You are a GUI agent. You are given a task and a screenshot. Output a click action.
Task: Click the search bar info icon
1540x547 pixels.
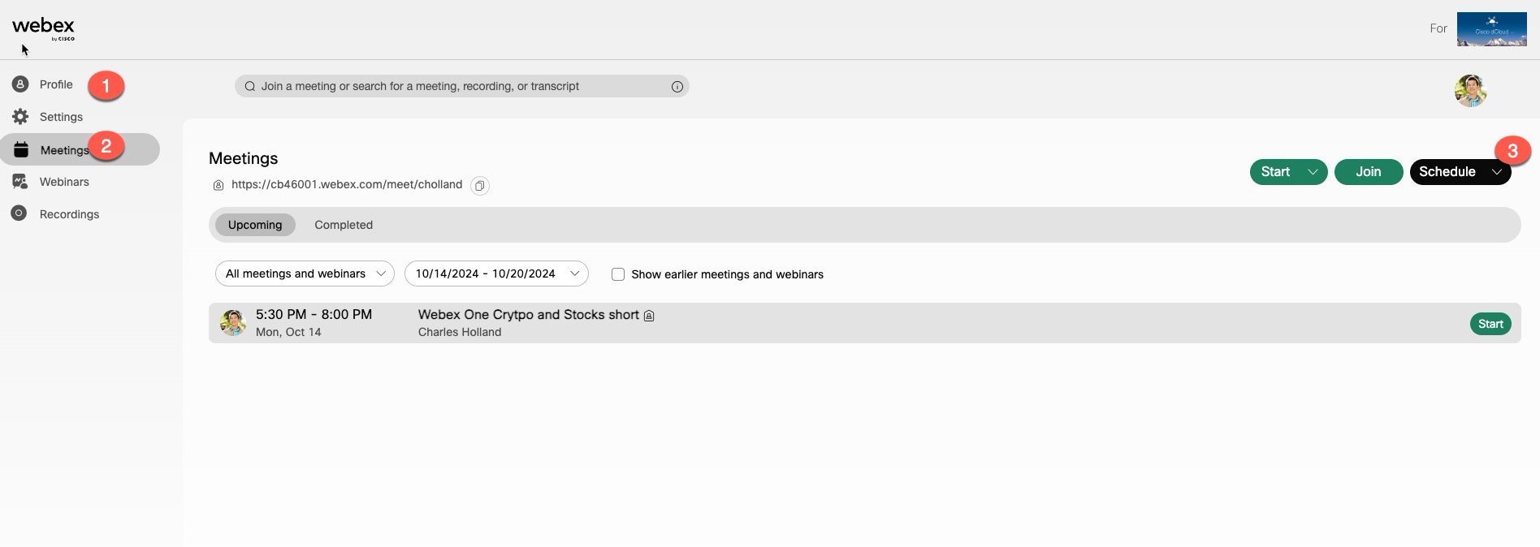click(677, 87)
